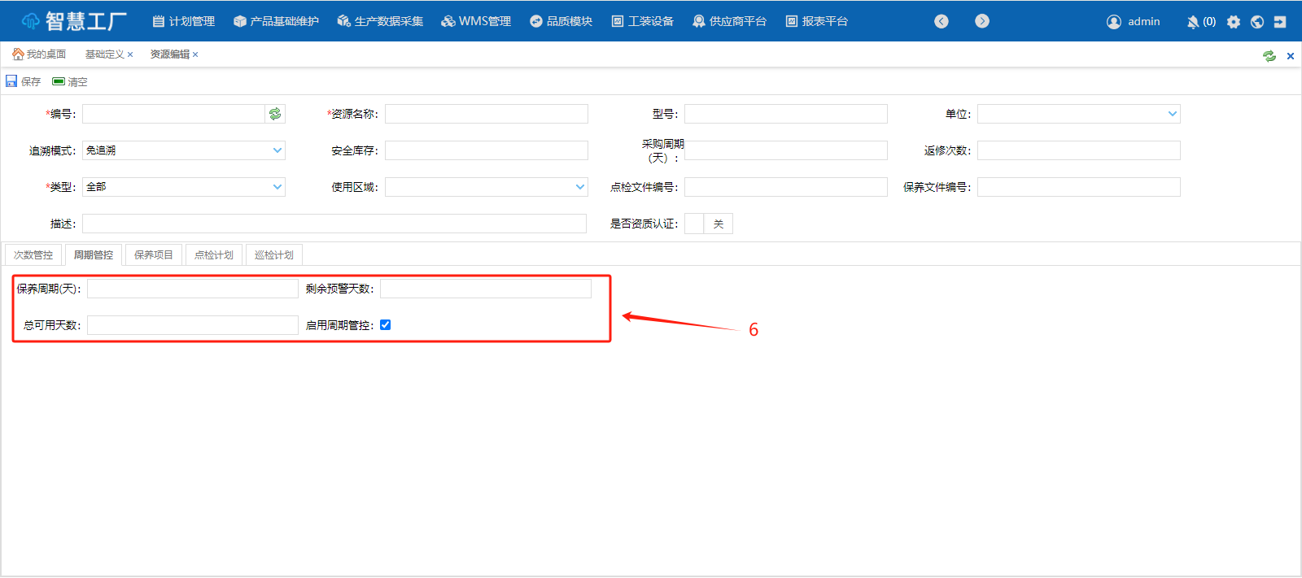Click the 保养周期(天) input field
Screen dimensions: 1302x578
pyautogui.click(x=193, y=289)
